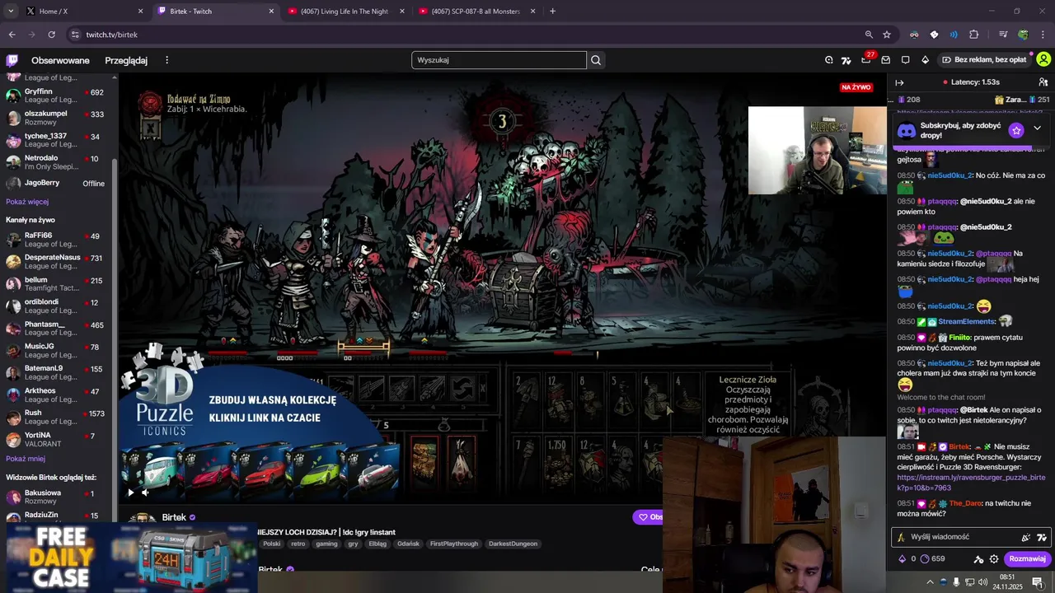This screenshot has height=593, width=1055.
Task: Switch to the SCP-087-B all Monsters tab
Action: coord(476,11)
